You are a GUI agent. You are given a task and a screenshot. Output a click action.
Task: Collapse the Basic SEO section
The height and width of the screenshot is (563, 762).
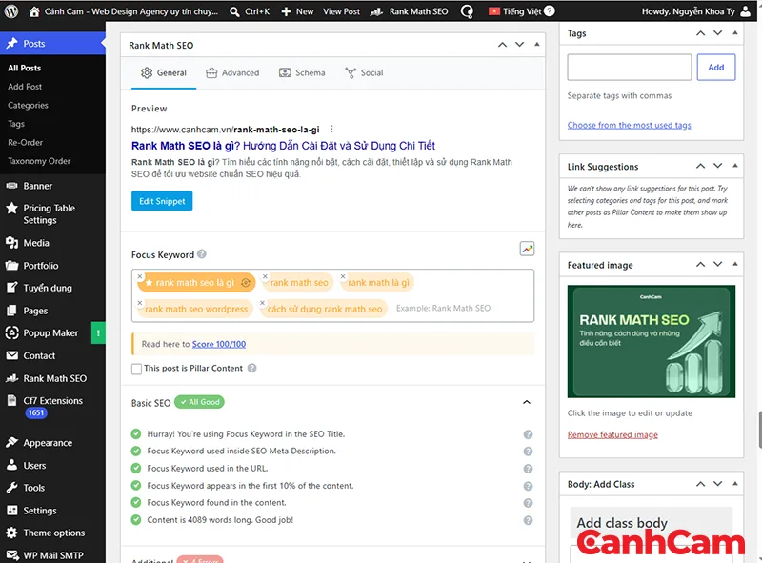527,402
